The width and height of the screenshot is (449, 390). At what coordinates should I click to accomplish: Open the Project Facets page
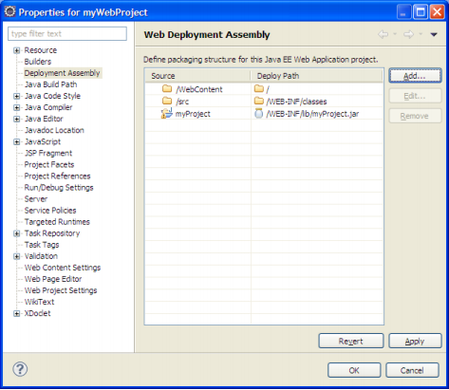tap(49, 164)
